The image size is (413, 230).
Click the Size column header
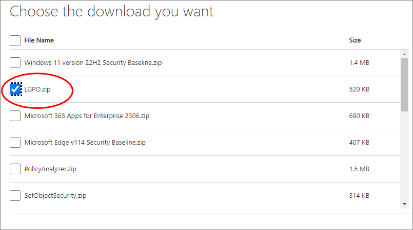(x=355, y=40)
